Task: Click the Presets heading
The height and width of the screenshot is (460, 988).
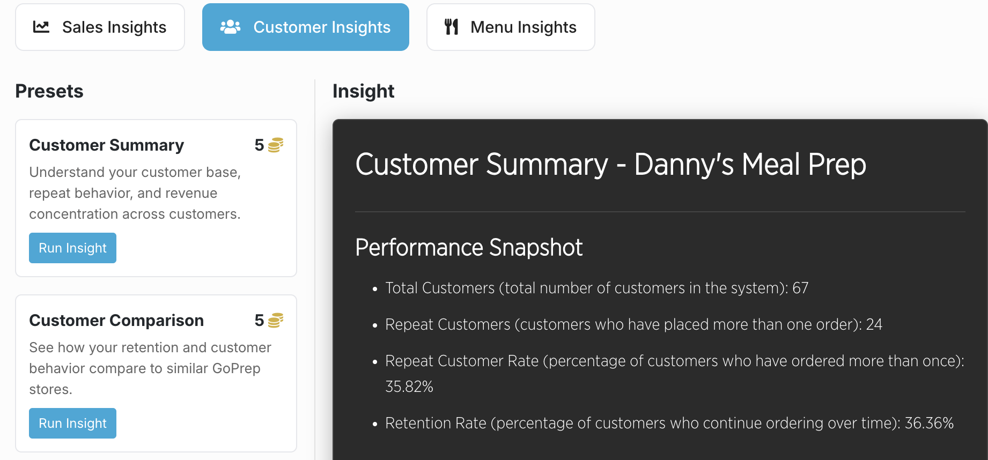Action: (49, 91)
